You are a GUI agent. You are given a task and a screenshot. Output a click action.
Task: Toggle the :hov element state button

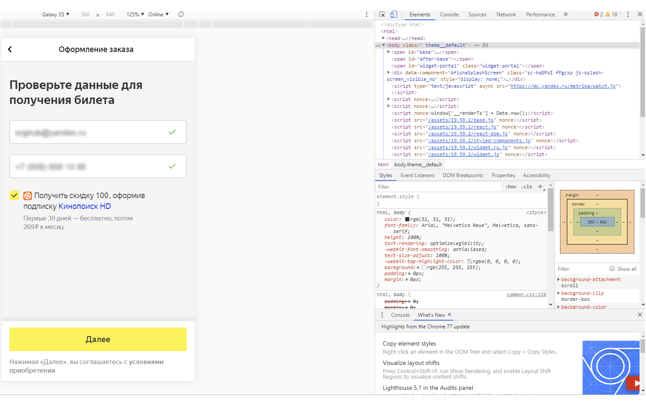pos(511,187)
